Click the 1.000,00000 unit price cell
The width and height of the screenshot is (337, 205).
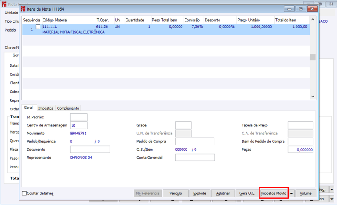click(261, 27)
